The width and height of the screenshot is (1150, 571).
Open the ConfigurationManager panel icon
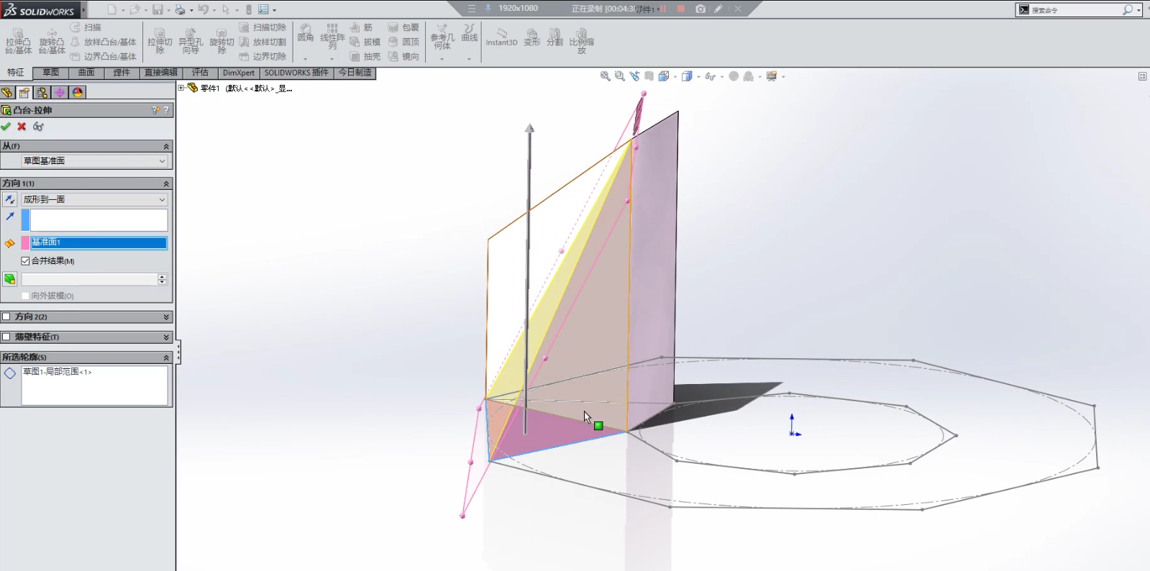tap(42, 93)
